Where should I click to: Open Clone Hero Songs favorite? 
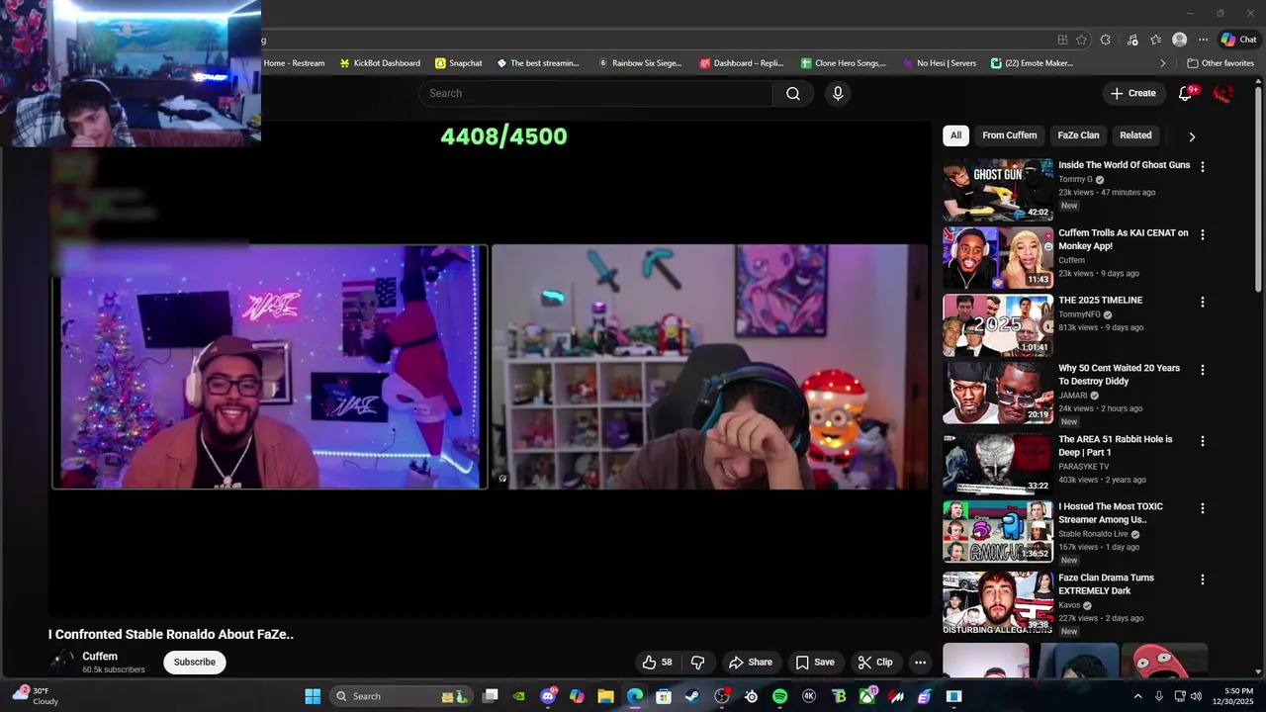pos(844,63)
